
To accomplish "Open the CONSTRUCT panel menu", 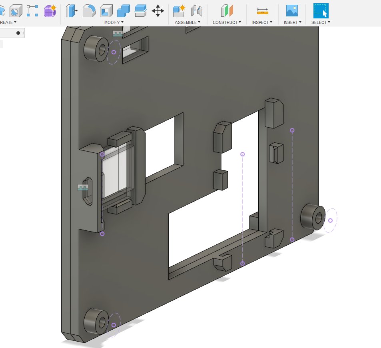I will pos(227,22).
